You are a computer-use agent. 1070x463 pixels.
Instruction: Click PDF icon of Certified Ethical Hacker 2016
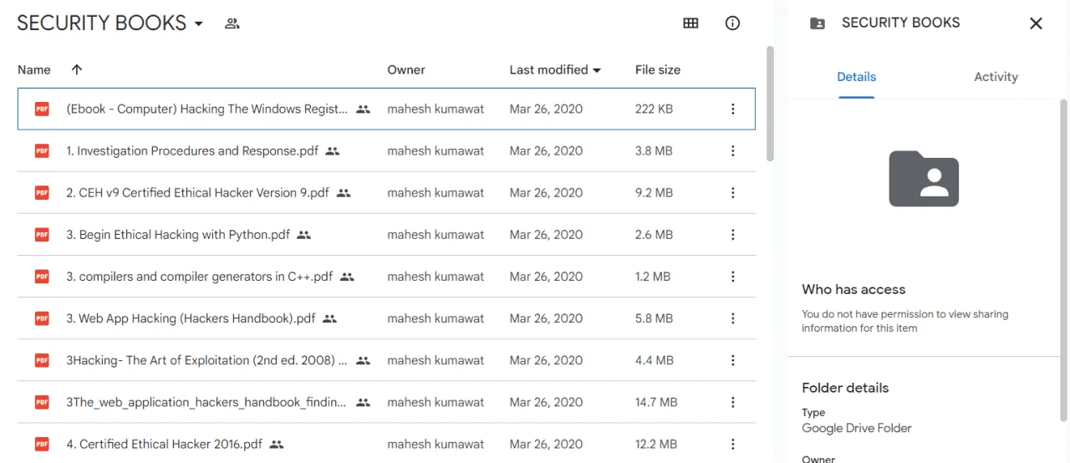point(42,444)
